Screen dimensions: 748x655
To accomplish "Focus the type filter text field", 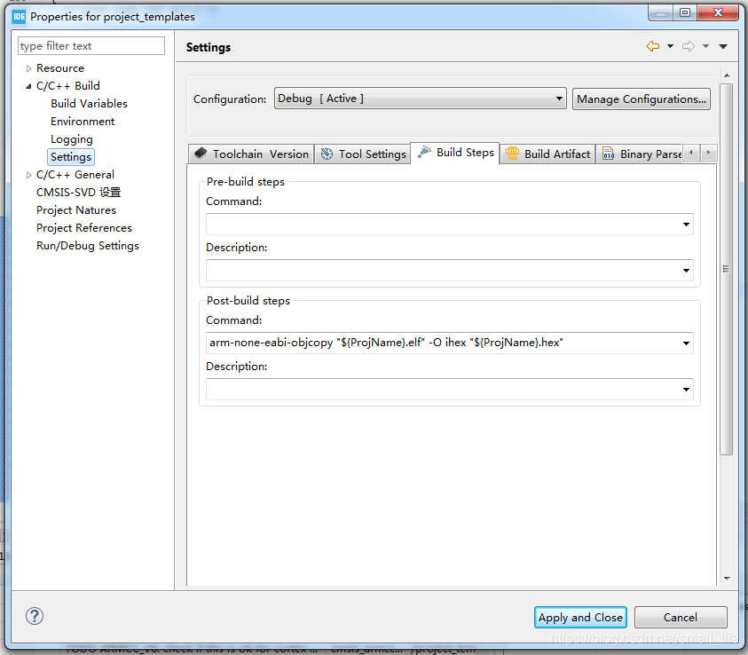I will [91, 46].
